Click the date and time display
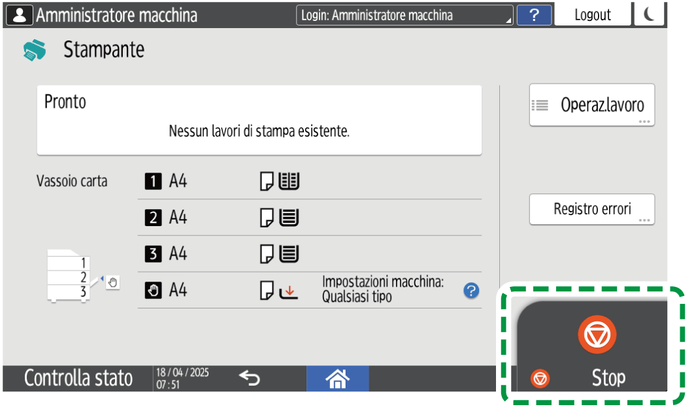This screenshot has height=413, width=694. coord(182,378)
